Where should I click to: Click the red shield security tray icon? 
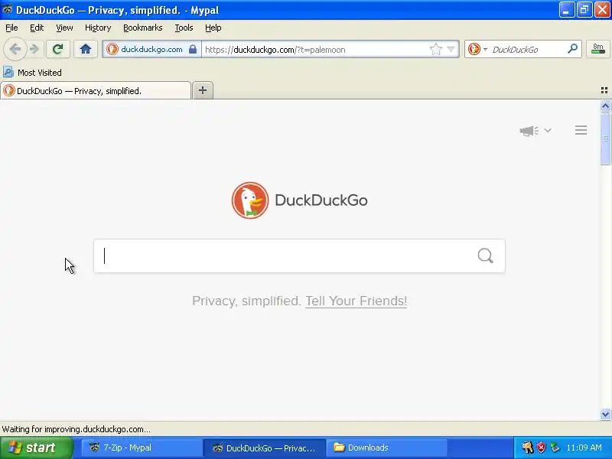pos(541,448)
